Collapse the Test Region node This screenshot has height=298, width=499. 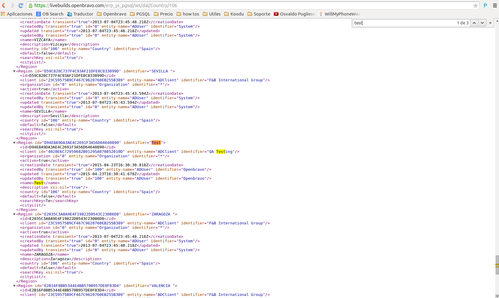click(14, 143)
